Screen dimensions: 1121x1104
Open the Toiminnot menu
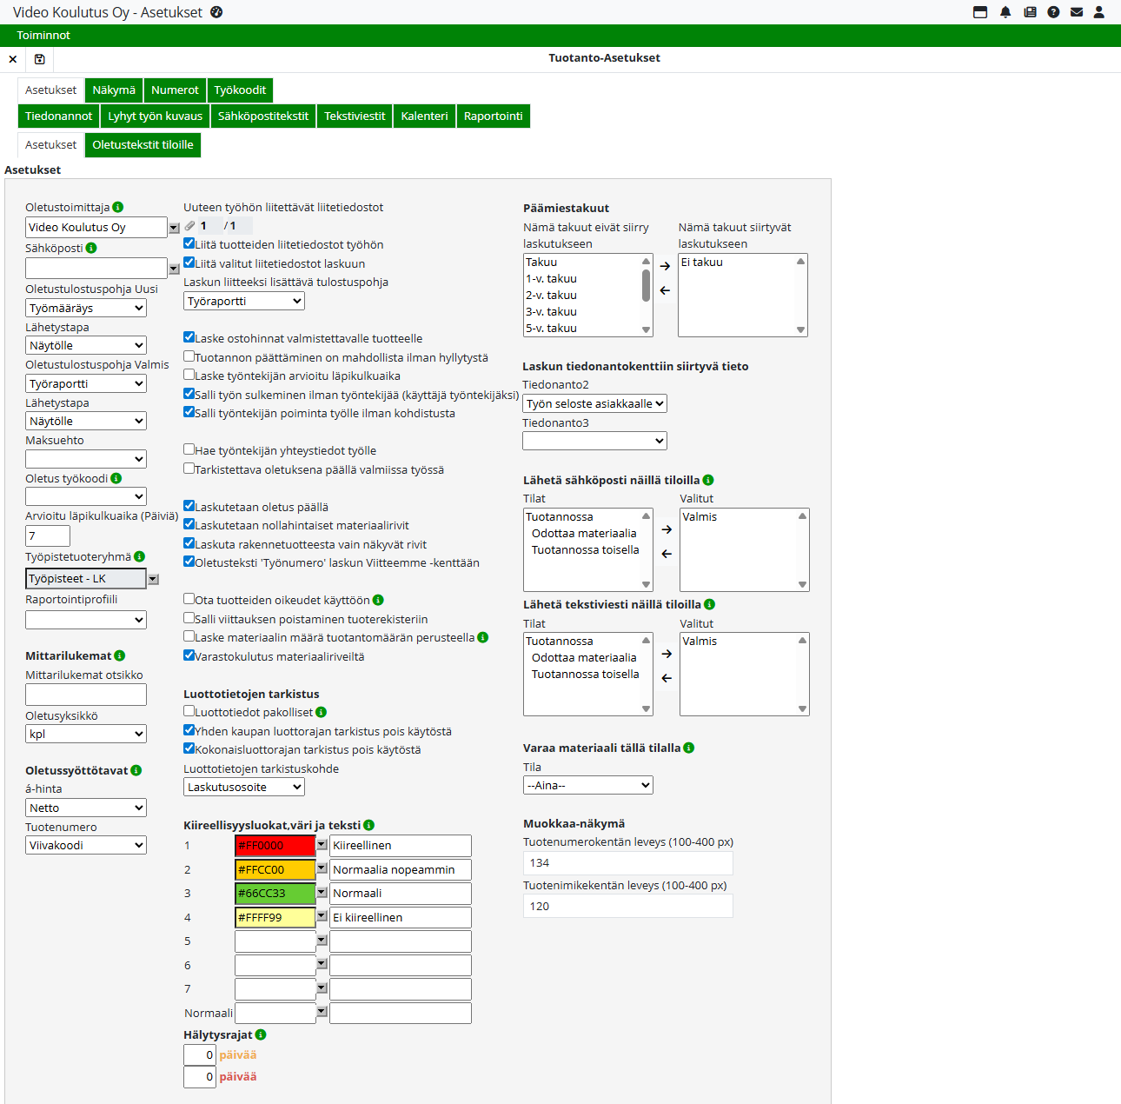tap(43, 36)
